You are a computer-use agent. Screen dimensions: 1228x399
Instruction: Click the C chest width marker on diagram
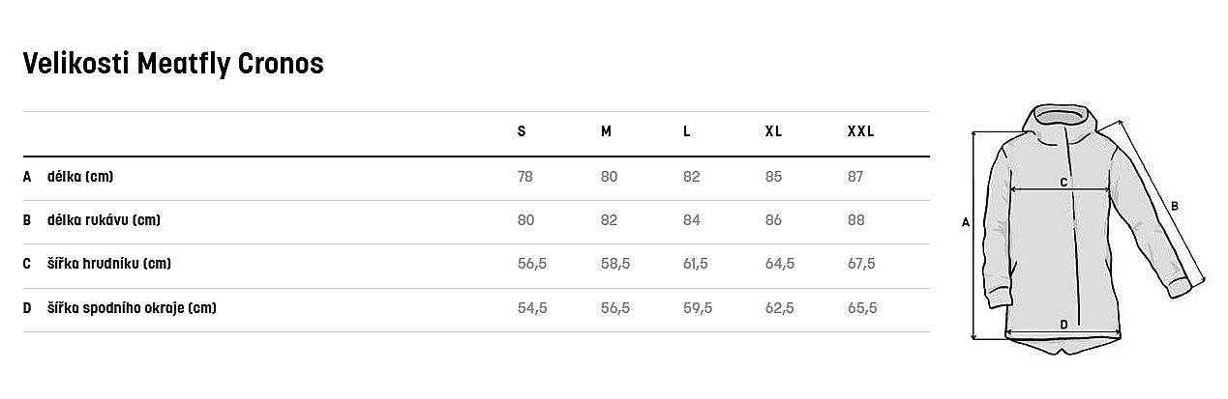coord(1063,182)
